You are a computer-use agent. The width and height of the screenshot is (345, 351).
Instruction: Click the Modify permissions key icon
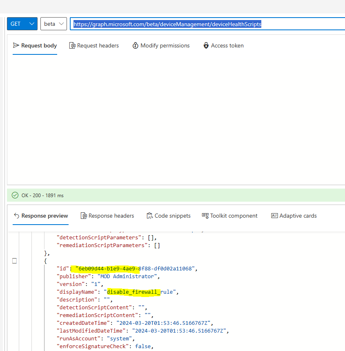point(136,45)
